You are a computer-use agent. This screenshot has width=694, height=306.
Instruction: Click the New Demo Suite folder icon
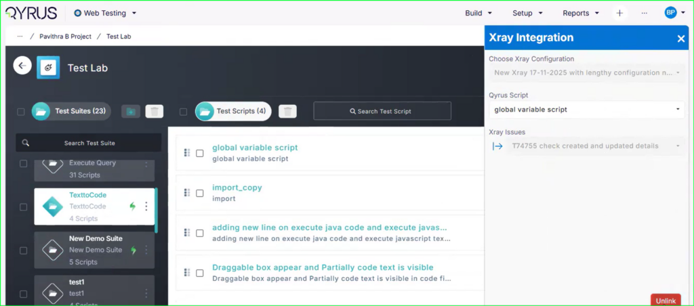53,250
